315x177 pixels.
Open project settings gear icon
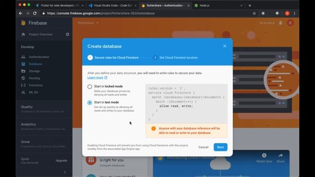pos(67,34)
